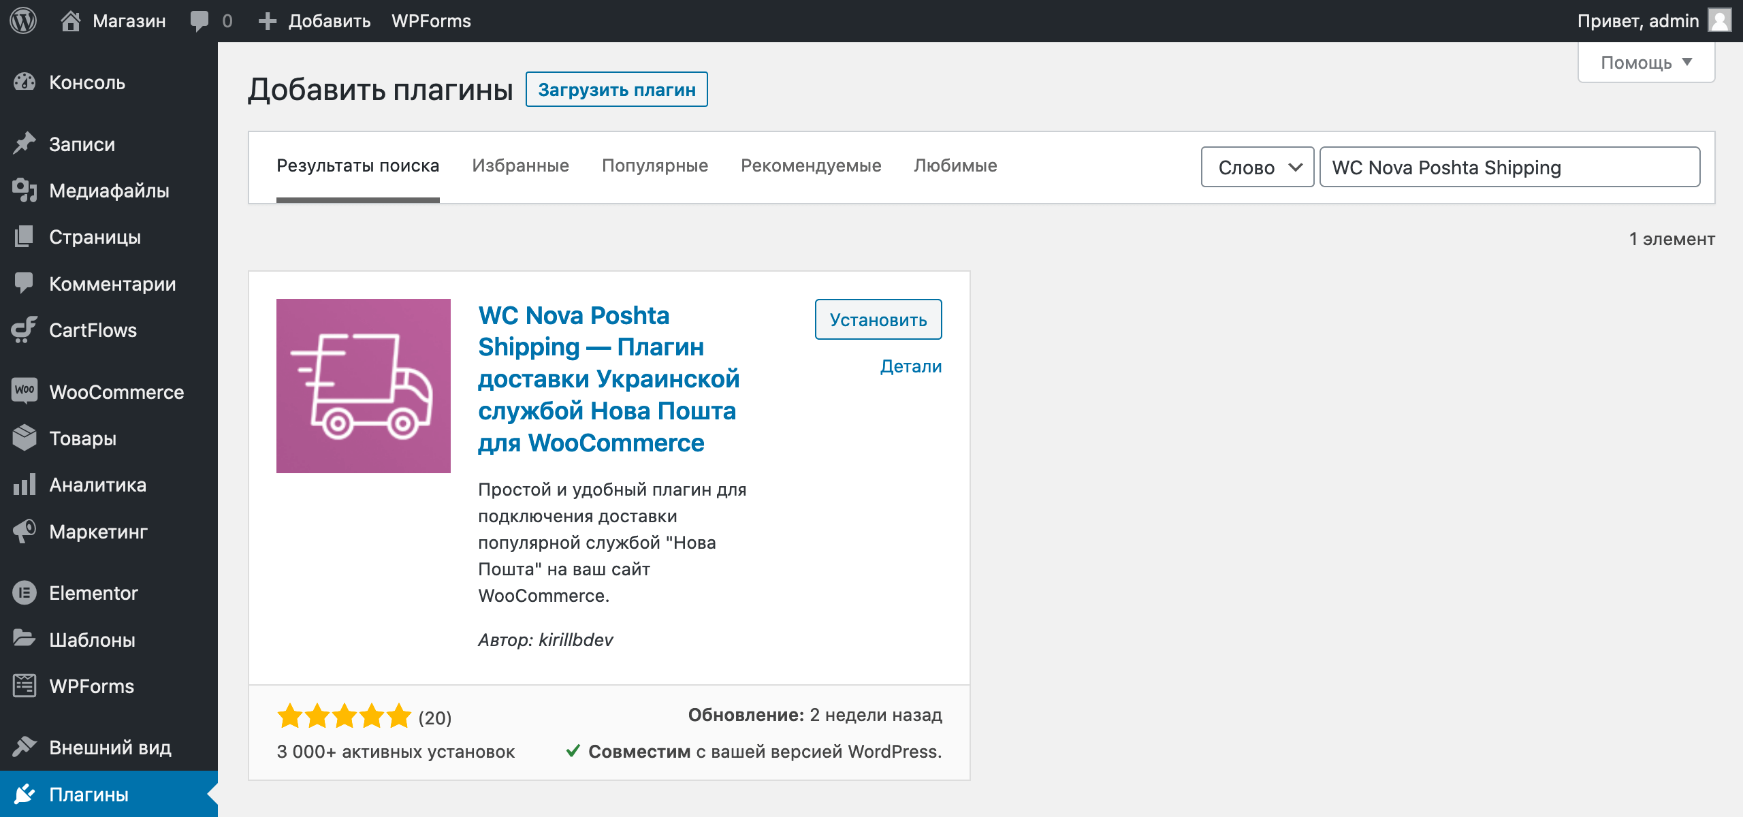Open WooCommerce menu label
Viewport: 1743px width, 817px height.
pyautogui.click(x=116, y=392)
